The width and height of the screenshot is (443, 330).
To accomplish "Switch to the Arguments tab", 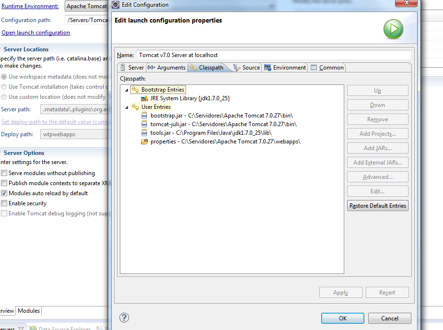I will [x=166, y=68].
